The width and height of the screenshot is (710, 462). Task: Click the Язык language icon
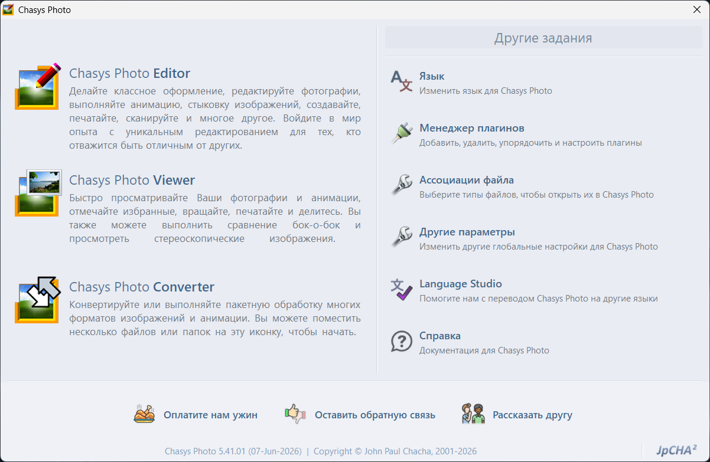(x=402, y=81)
